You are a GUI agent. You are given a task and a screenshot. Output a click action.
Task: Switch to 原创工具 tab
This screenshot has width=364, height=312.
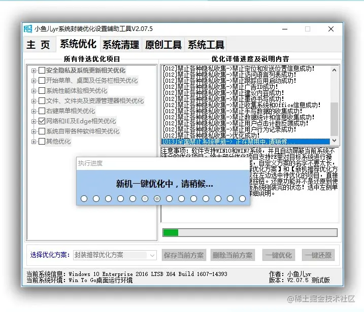point(163,44)
